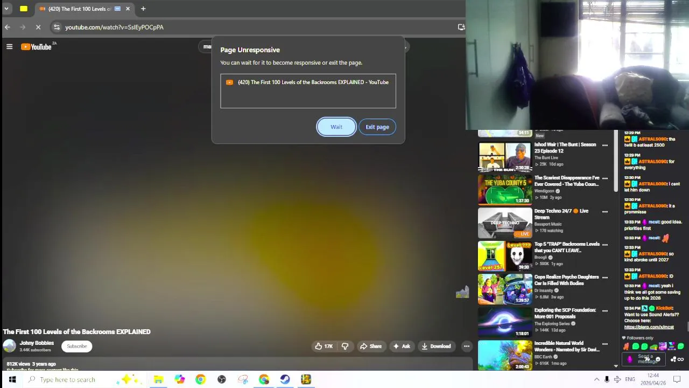Open more actions ellipsis under video
The width and height of the screenshot is (689, 388).
click(x=467, y=347)
